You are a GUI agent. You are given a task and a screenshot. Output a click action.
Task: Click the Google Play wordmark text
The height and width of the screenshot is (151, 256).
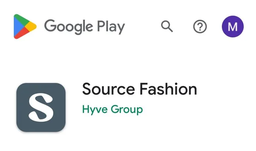84,27
